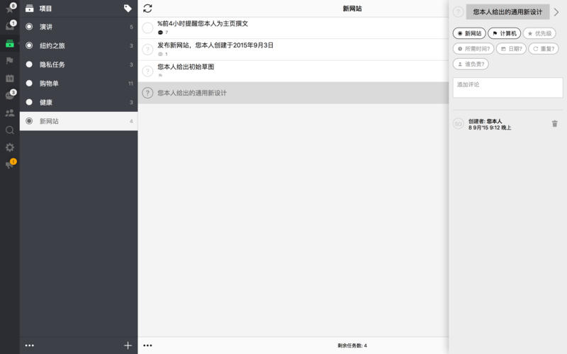The width and height of the screenshot is (567, 354).
Task: Open Settings gear icon in sidebar
Action: coord(10,147)
